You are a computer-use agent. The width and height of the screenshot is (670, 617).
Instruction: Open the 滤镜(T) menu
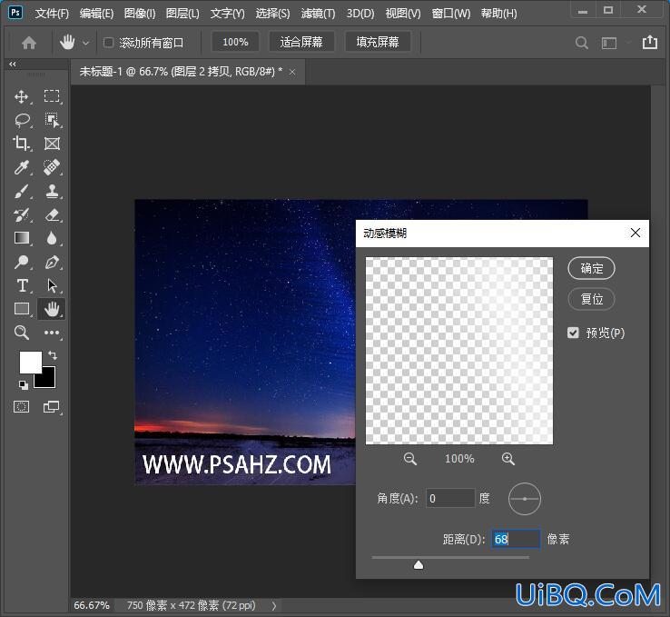[x=318, y=14]
